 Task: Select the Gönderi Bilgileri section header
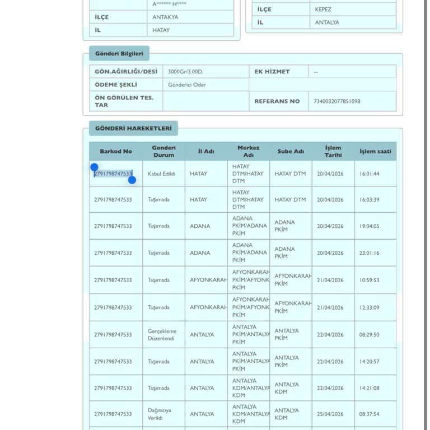pyautogui.click(x=119, y=53)
